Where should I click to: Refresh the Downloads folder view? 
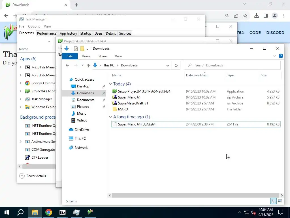pyautogui.click(x=176, y=65)
